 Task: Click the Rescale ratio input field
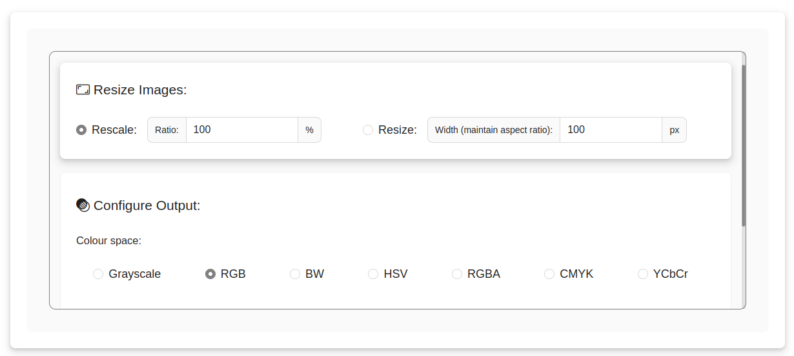(241, 130)
